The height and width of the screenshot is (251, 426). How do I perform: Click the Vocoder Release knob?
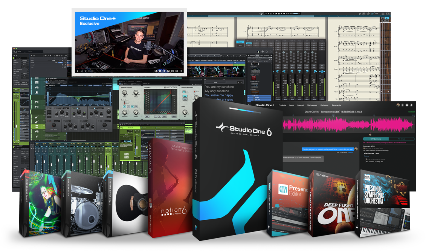pyautogui.click(x=136, y=93)
